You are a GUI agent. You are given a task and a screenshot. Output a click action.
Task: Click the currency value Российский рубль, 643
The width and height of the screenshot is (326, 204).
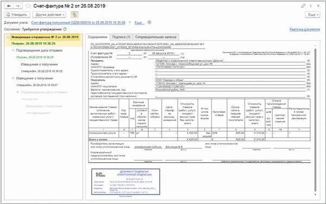click(170, 90)
